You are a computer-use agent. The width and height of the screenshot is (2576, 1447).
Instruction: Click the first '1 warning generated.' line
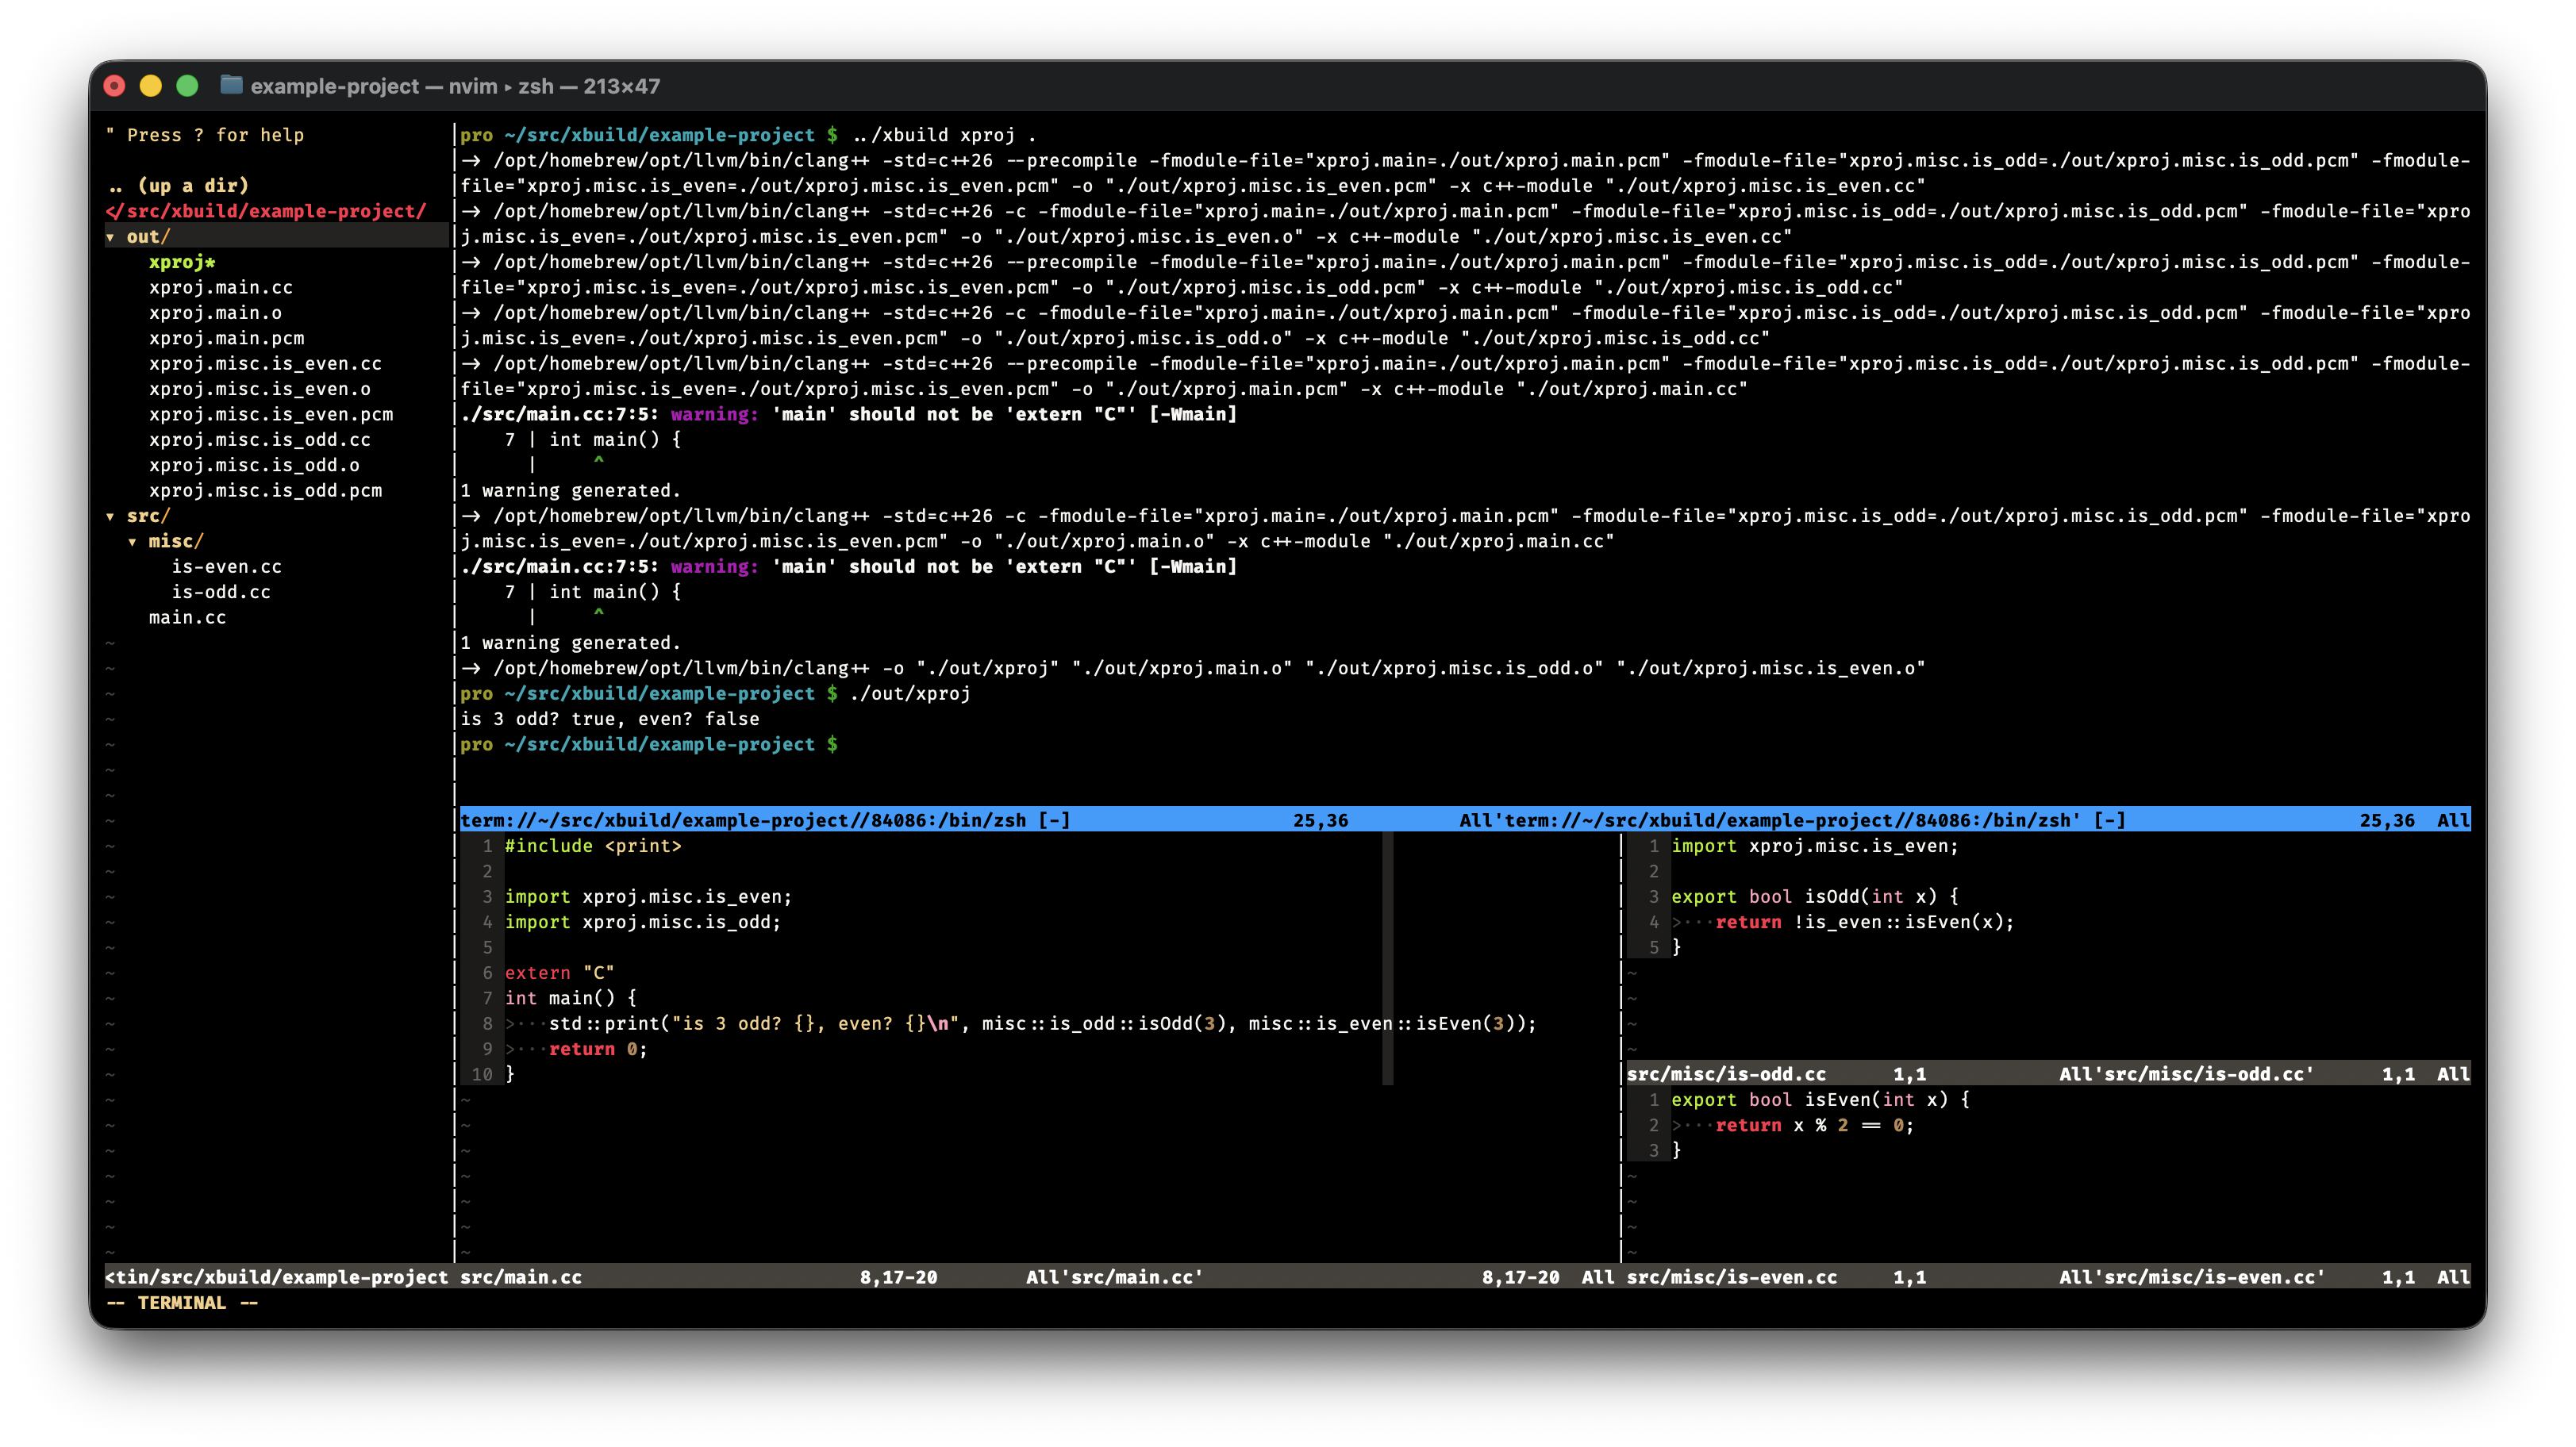click(x=571, y=490)
